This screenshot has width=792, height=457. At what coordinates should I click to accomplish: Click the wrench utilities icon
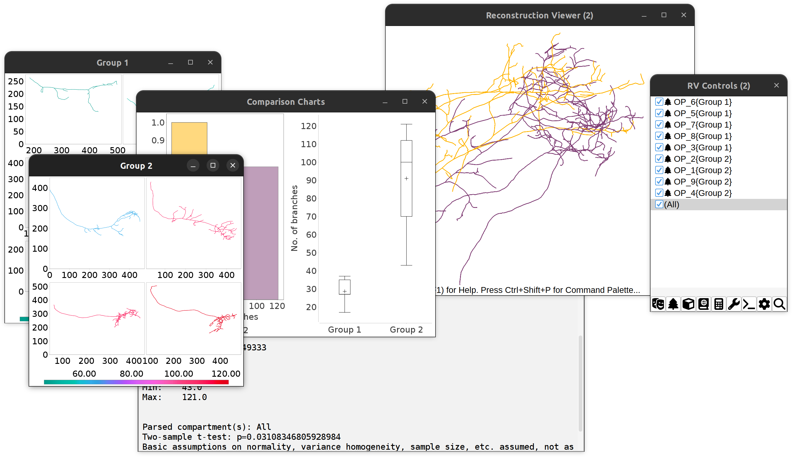(734, 304)
